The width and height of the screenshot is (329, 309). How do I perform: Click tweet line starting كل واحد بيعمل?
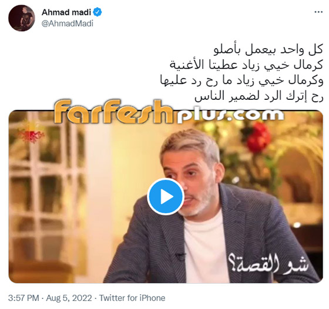(x=268, y=50)
